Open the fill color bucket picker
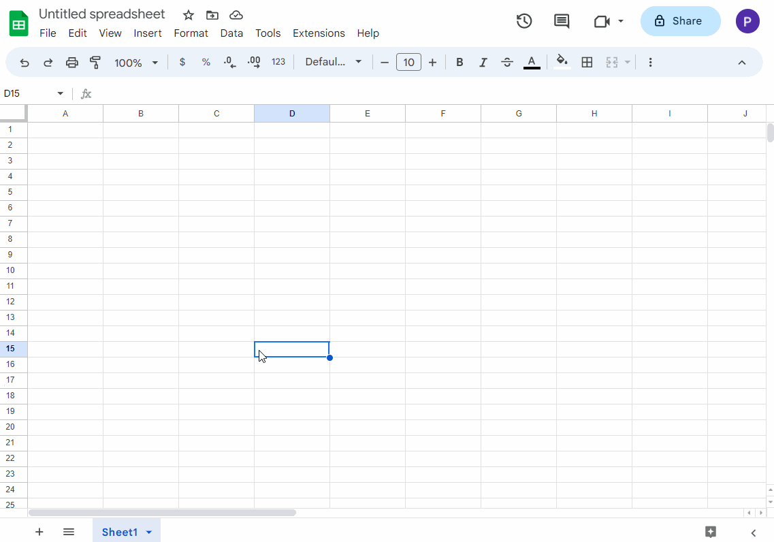This screenshot has width=774, height=542. (562, 62)
